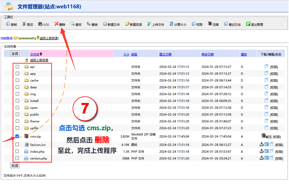
Task: Open the 查找 (Find) tool
Action: tap(73, 24)
